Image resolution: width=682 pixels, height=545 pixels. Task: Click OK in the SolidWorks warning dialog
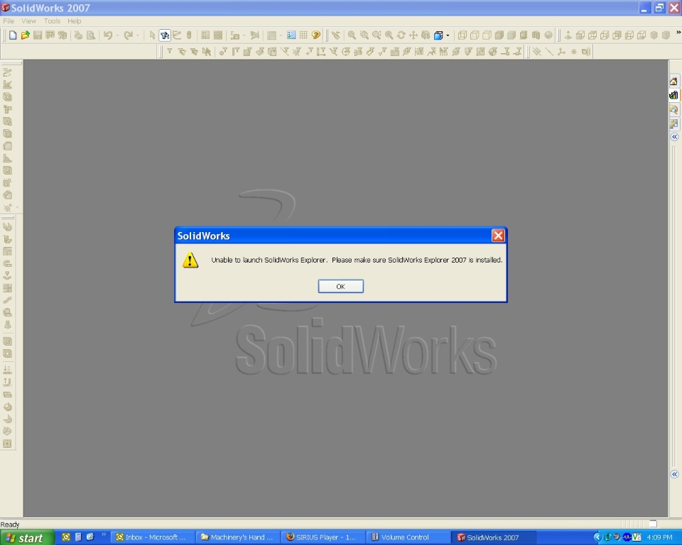[x=340, y=287]
